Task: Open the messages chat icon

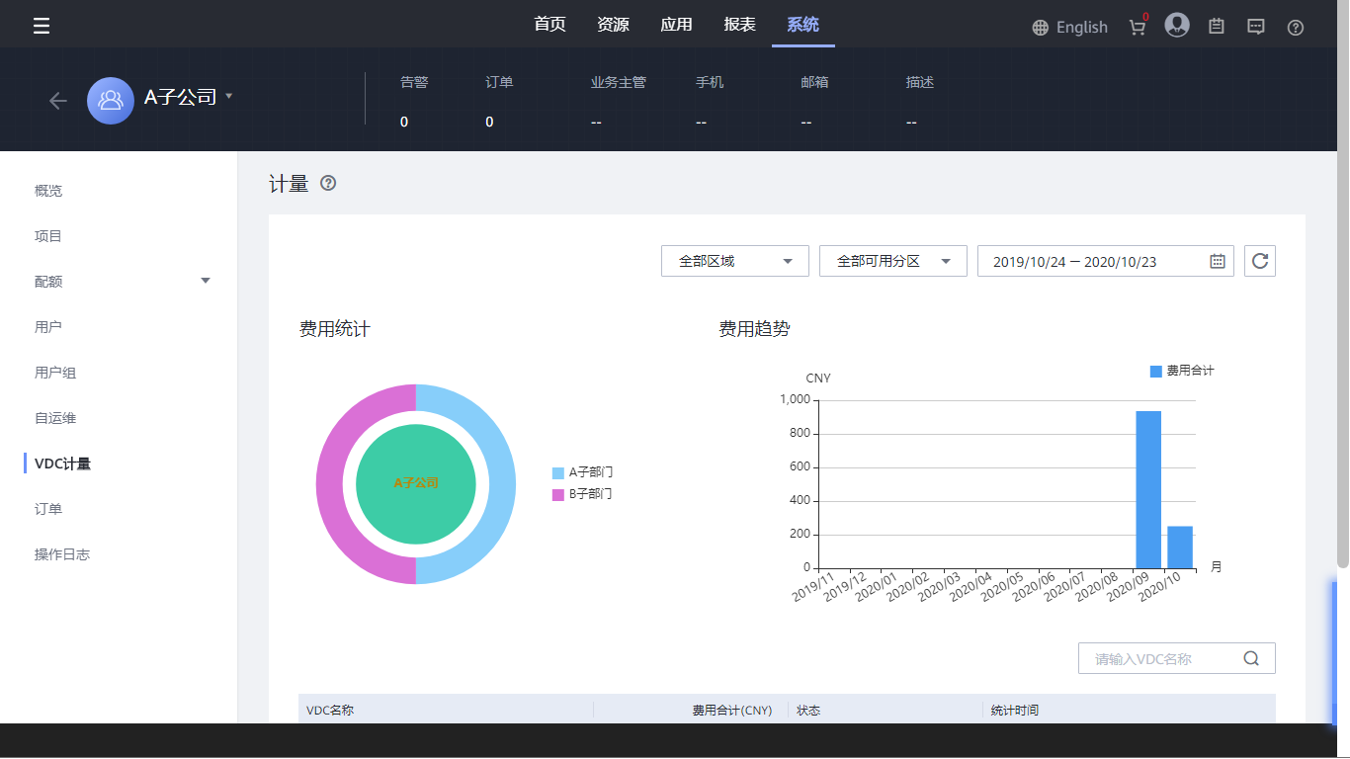Action: coord(1256,27)
